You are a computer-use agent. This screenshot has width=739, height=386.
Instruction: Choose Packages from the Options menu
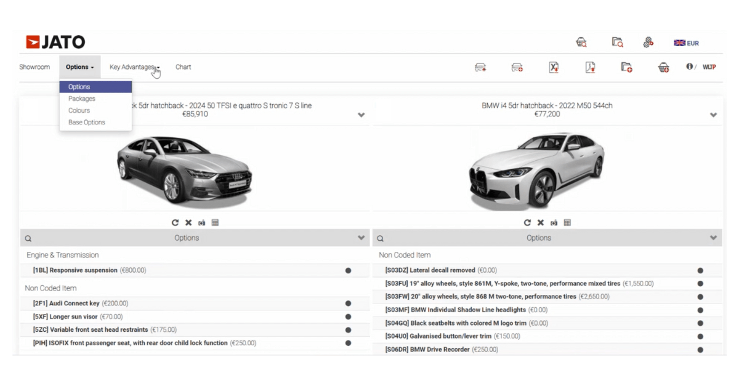click(81, 99)
